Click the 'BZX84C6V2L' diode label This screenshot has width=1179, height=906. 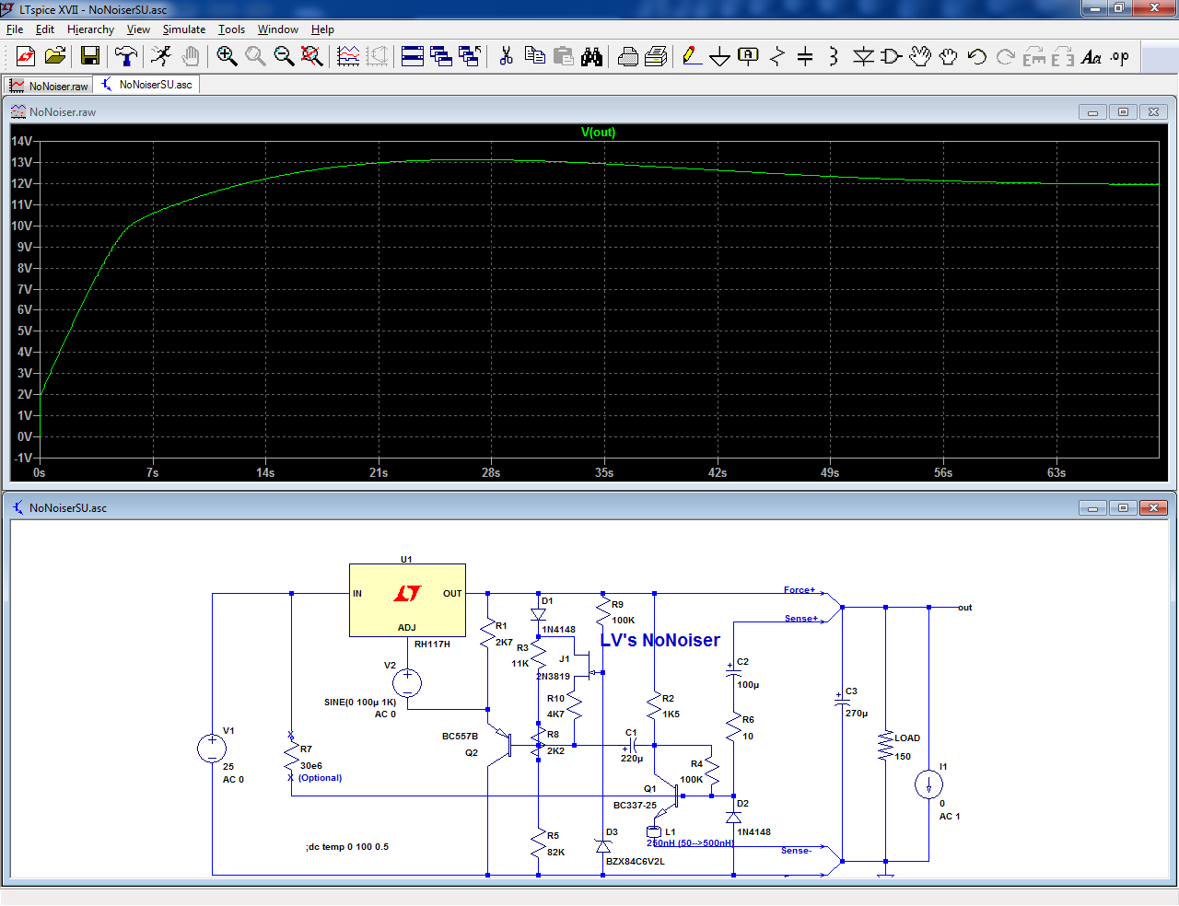(636, 862)
